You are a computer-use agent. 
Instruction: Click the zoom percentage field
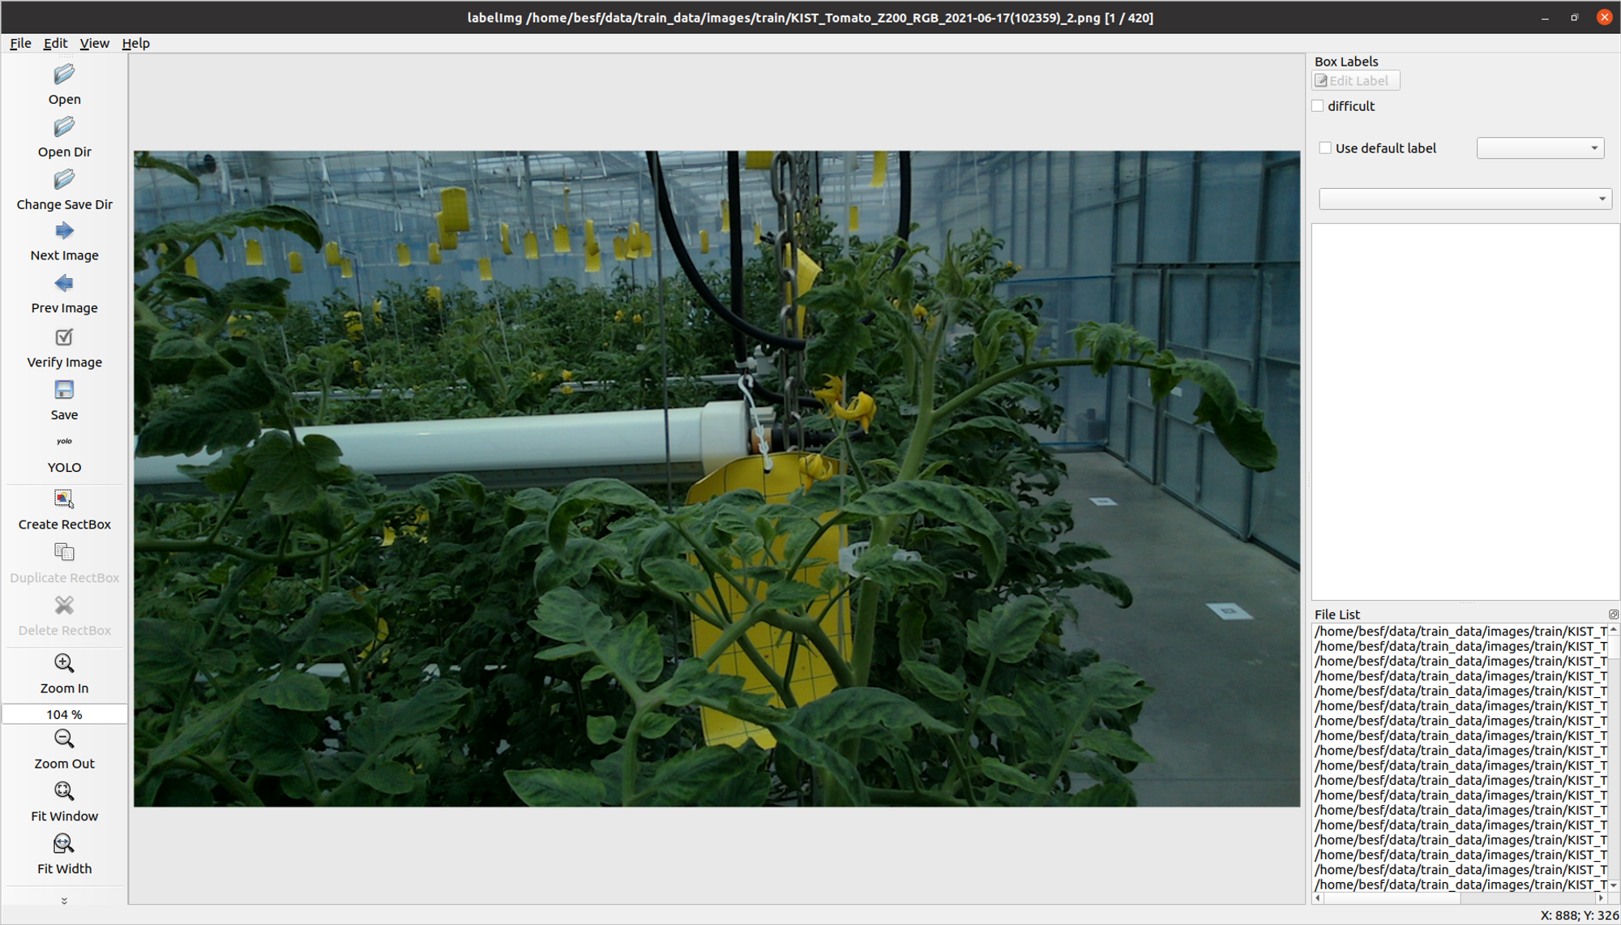pyautogui.click(x=64, y=714)
